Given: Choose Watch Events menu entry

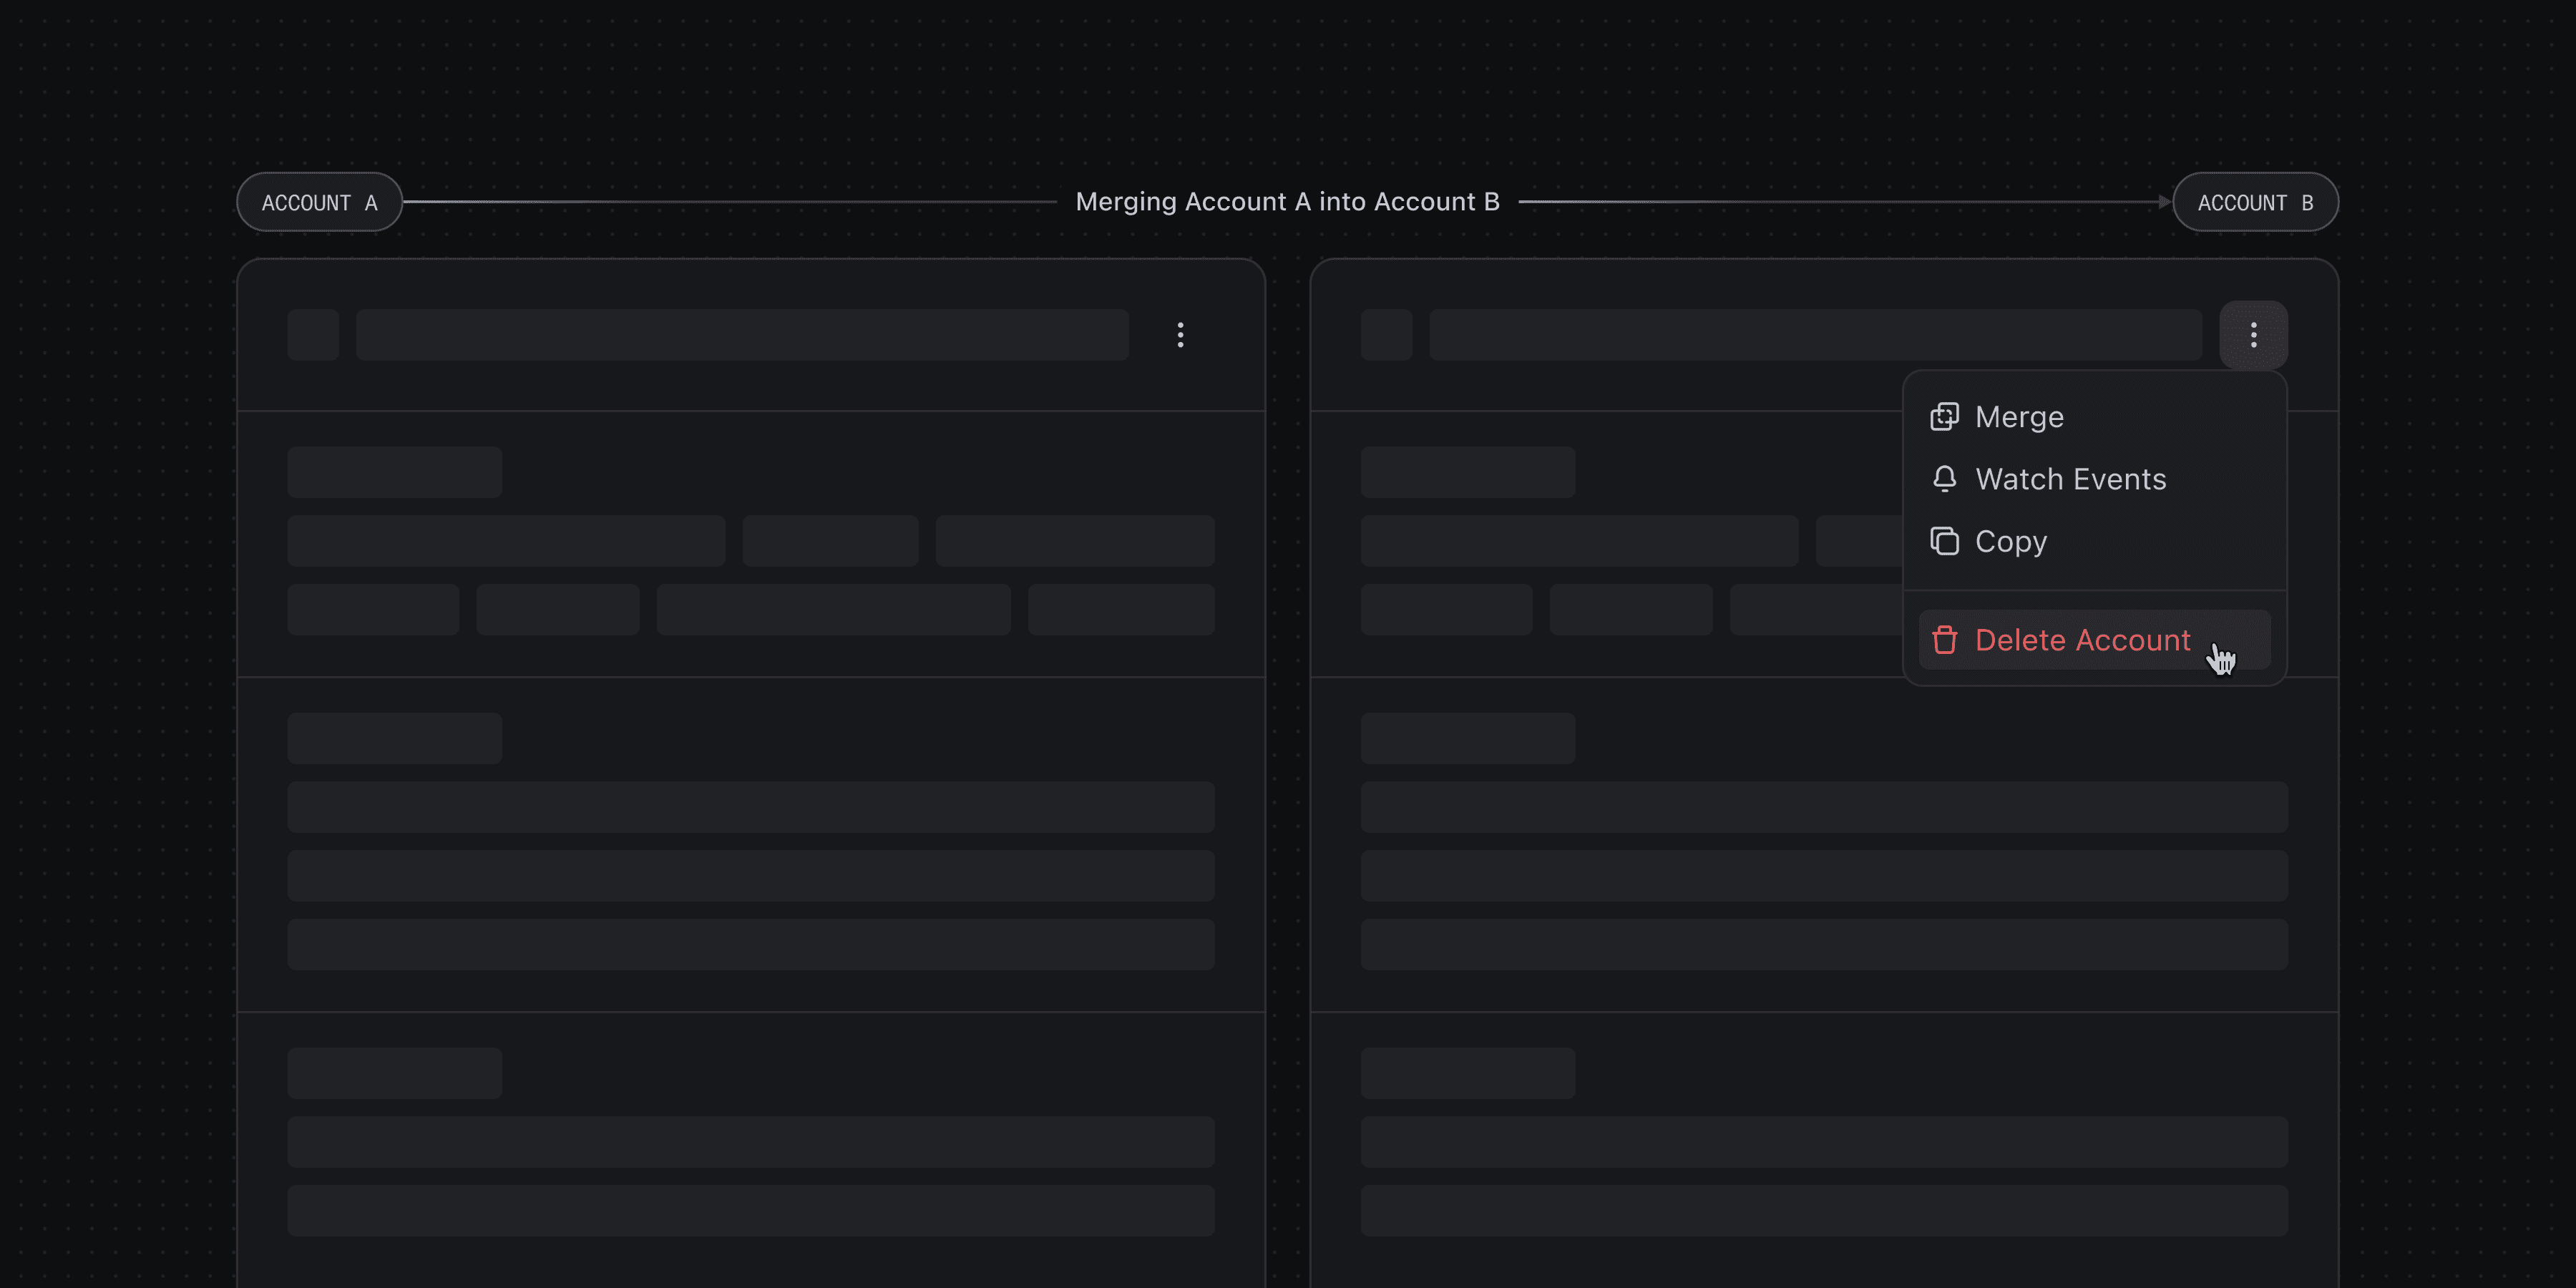Looking at the screenshot, I should 2070,479.
